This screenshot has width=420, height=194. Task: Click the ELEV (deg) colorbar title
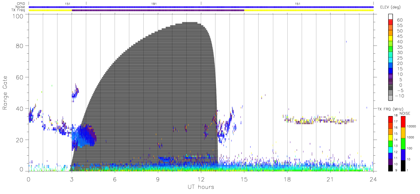[x=390, y=7]
